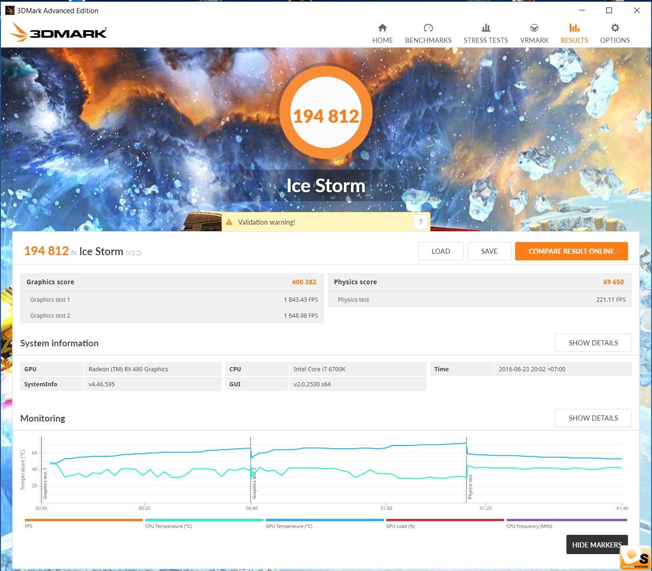Close the 3DMark window
The image size is (652, 571).
coord(637,10)
